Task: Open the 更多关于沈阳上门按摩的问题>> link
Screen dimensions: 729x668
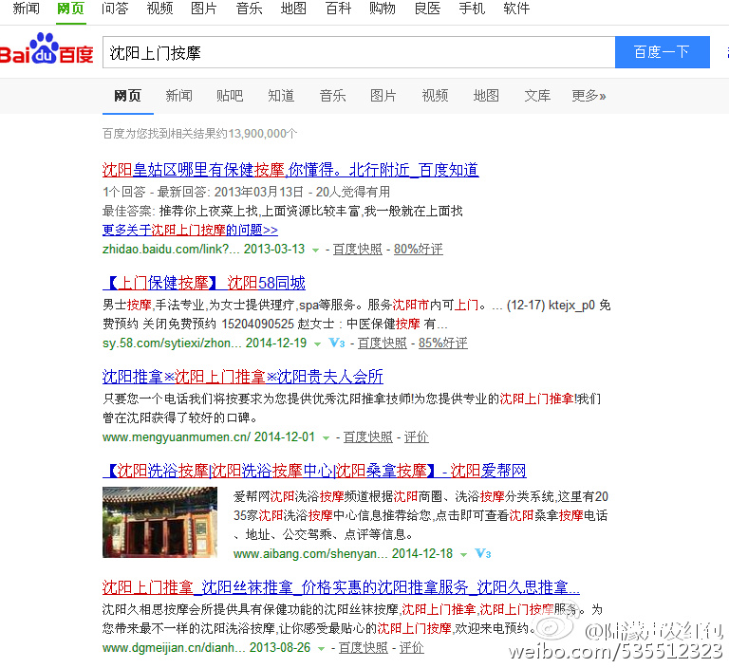Action: 190,230
